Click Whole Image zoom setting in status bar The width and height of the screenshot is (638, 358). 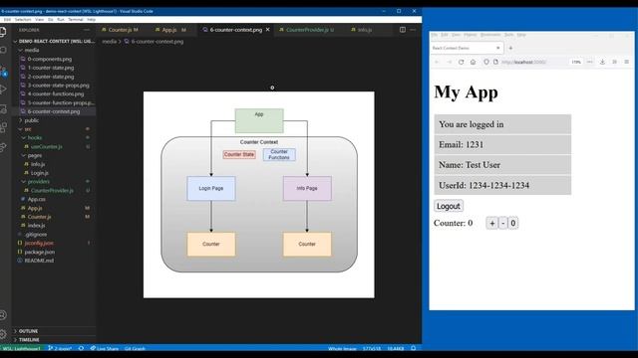click(x=342, y=348)
